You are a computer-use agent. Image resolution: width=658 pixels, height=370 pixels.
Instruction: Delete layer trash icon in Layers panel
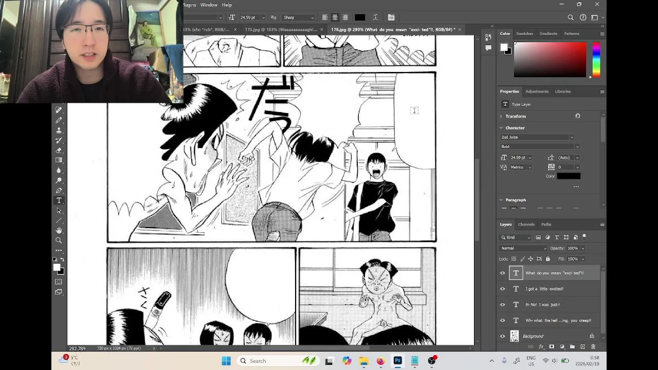[593, 347]
